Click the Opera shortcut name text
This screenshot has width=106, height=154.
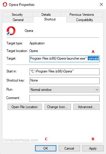point(29,31)
